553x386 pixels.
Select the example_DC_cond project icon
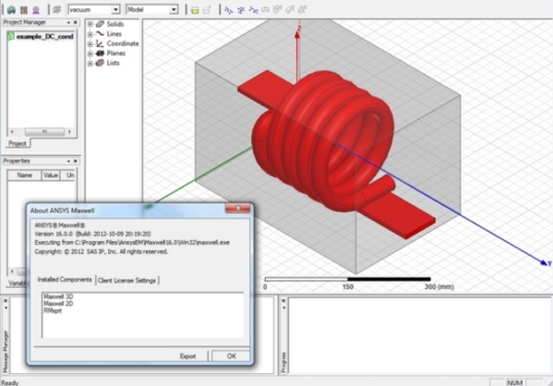[11, 36]
